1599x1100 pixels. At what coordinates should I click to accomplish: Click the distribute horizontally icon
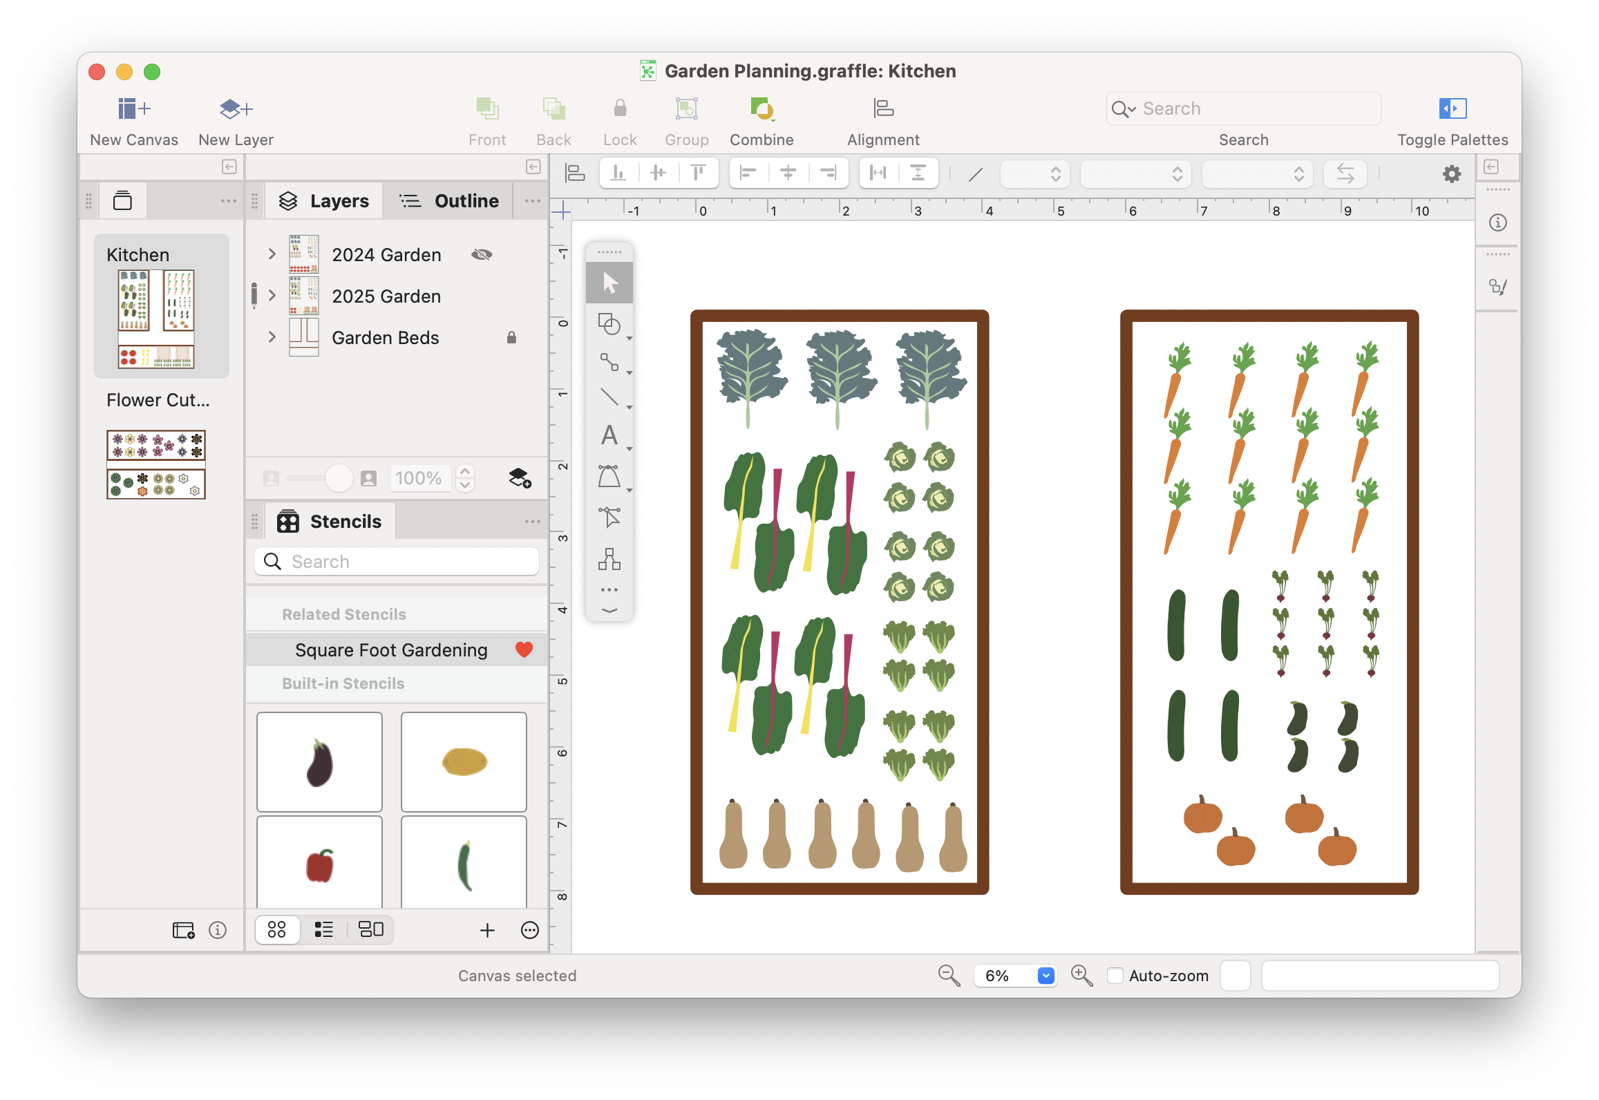878,173
